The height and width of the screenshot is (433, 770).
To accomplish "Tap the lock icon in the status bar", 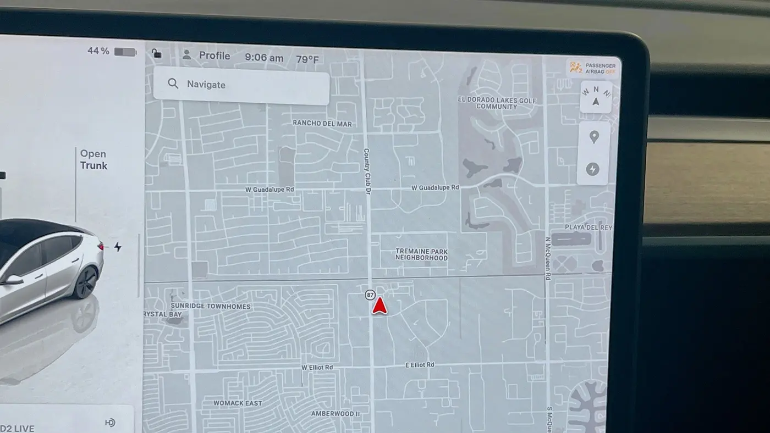I will pos(157,53).
